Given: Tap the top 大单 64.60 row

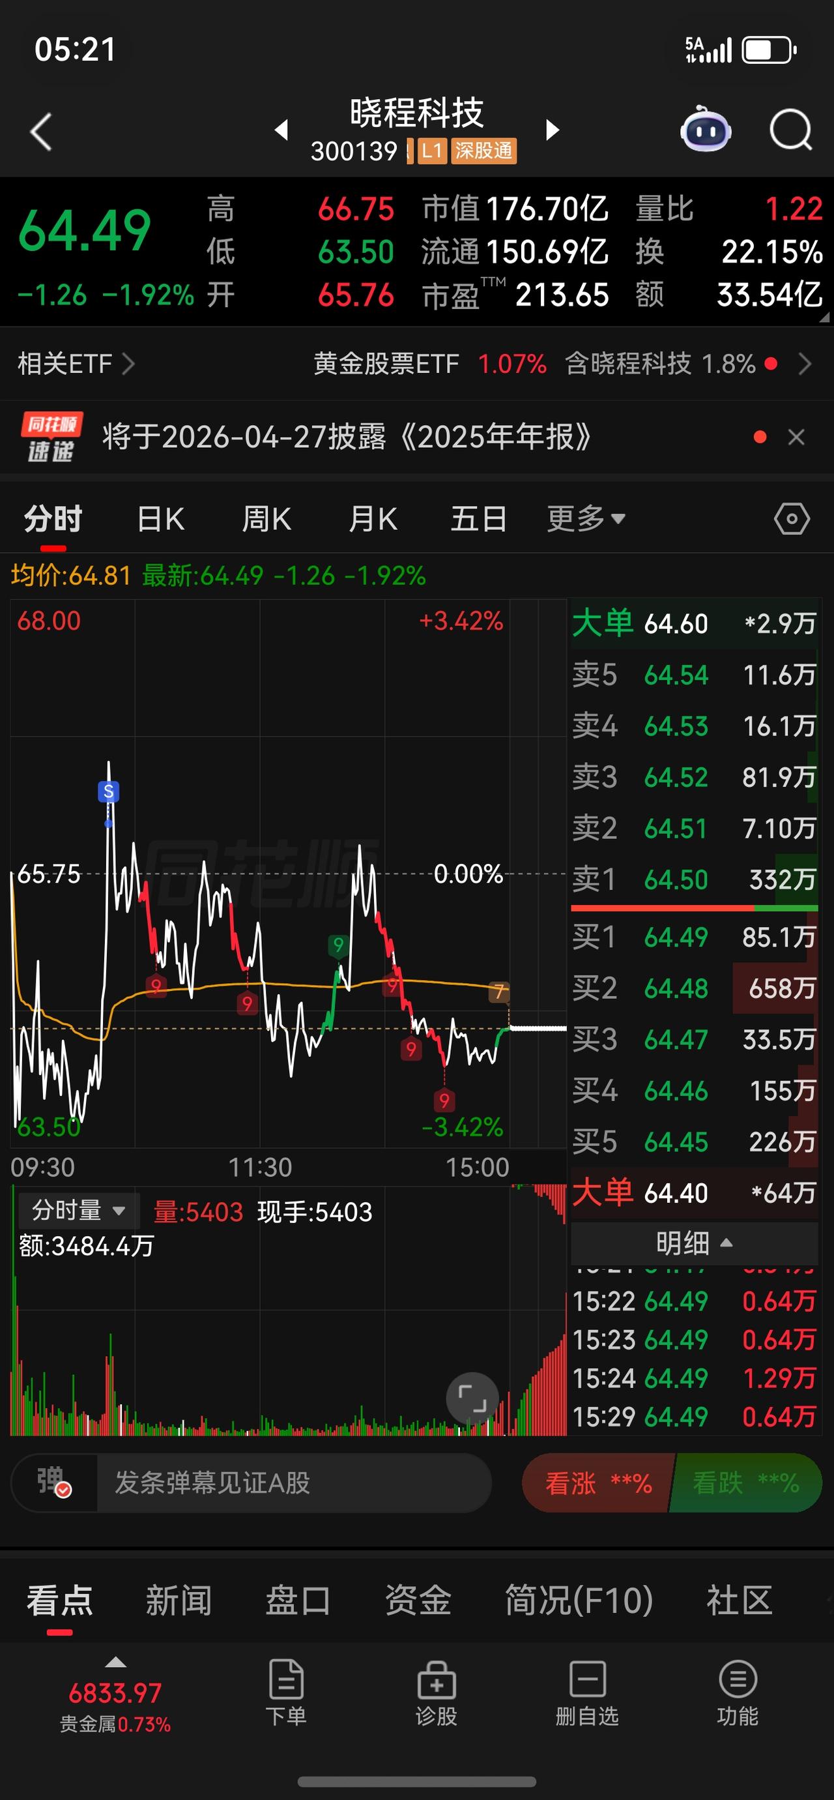Looking at the screenshot, I should tap(695, 623).
